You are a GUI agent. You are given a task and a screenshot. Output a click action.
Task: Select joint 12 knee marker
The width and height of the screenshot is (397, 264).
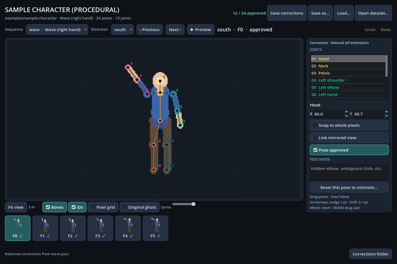[x=154, y=145]
